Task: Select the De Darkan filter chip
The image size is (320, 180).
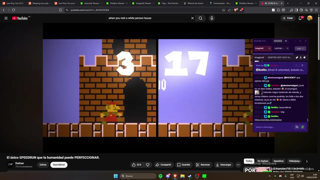Action: [263, 161]
